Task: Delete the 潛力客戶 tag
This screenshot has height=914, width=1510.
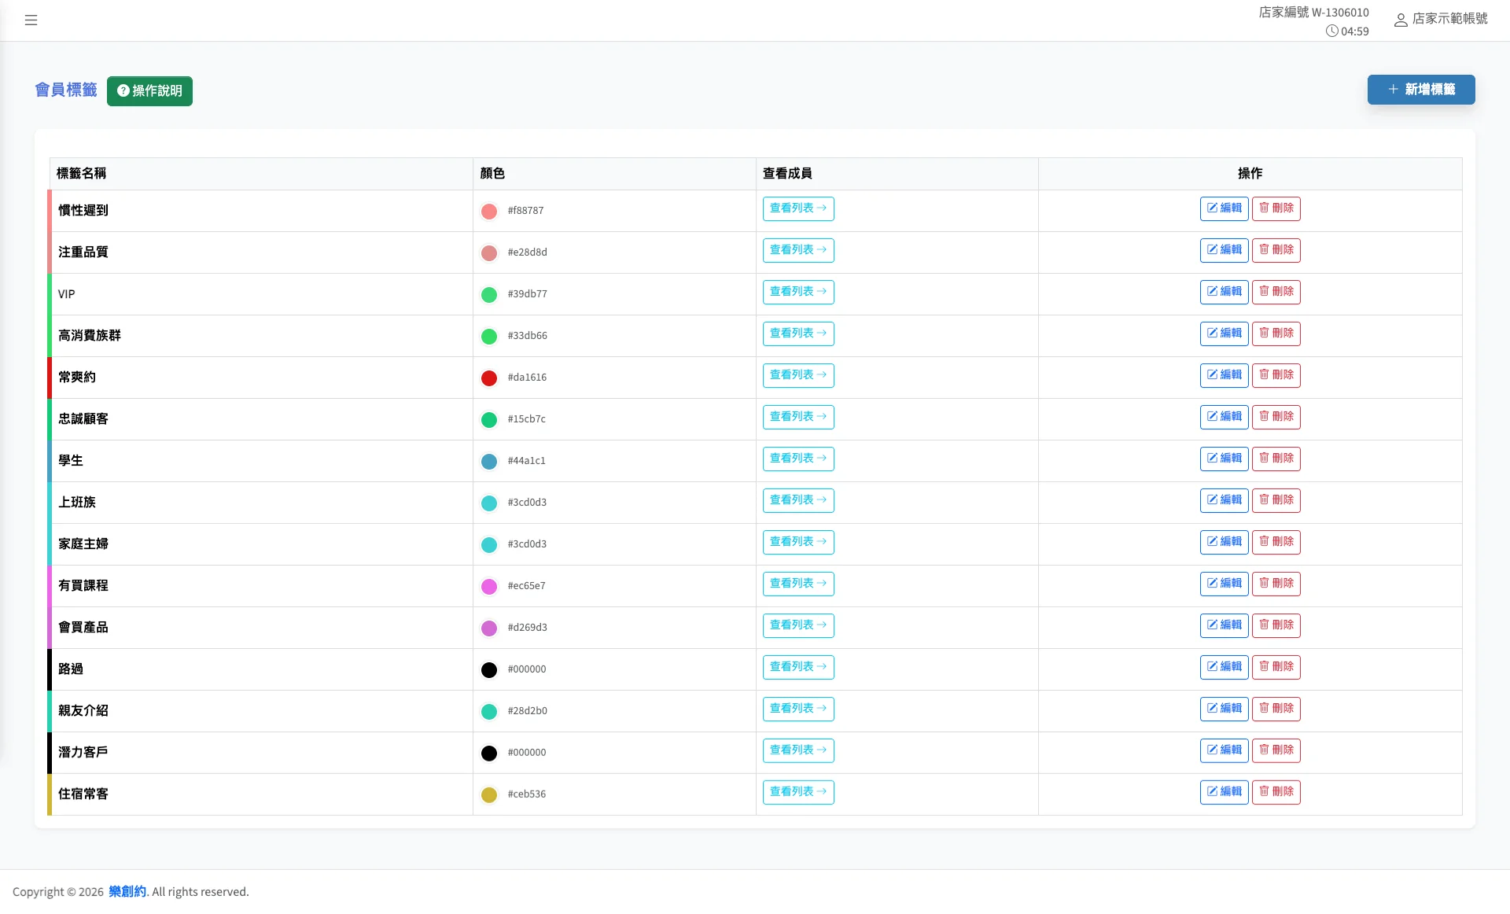Action: click(x=1276, y=750)
